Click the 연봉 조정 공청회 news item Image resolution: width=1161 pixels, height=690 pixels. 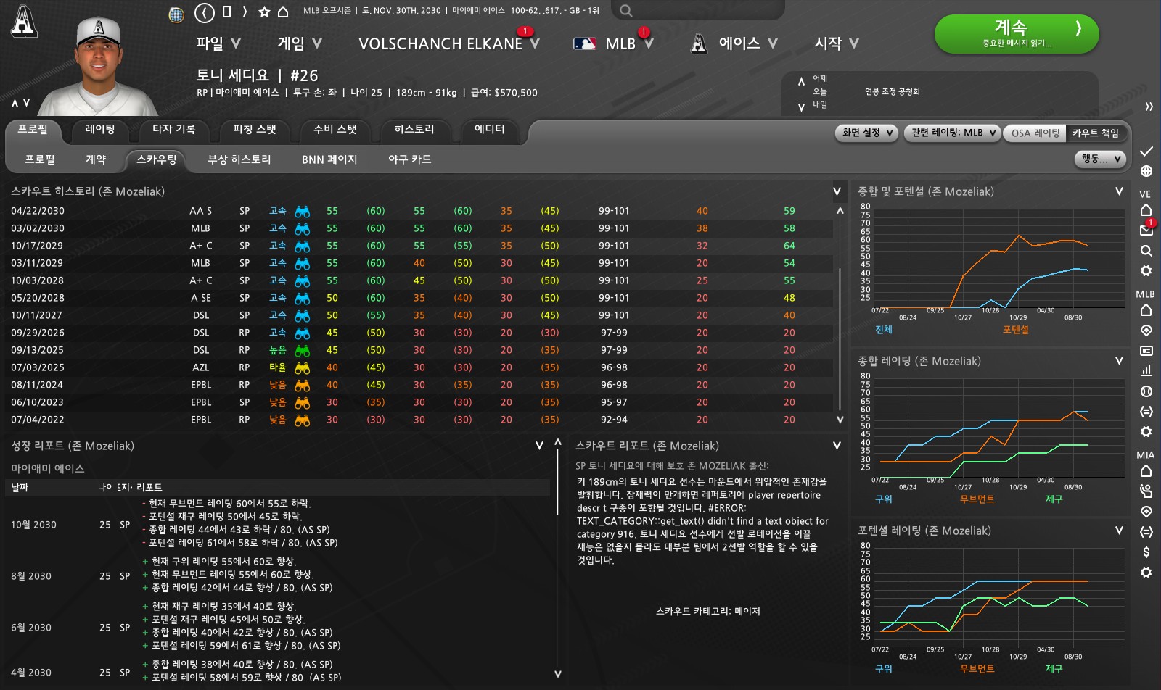(x=893, y=92)
